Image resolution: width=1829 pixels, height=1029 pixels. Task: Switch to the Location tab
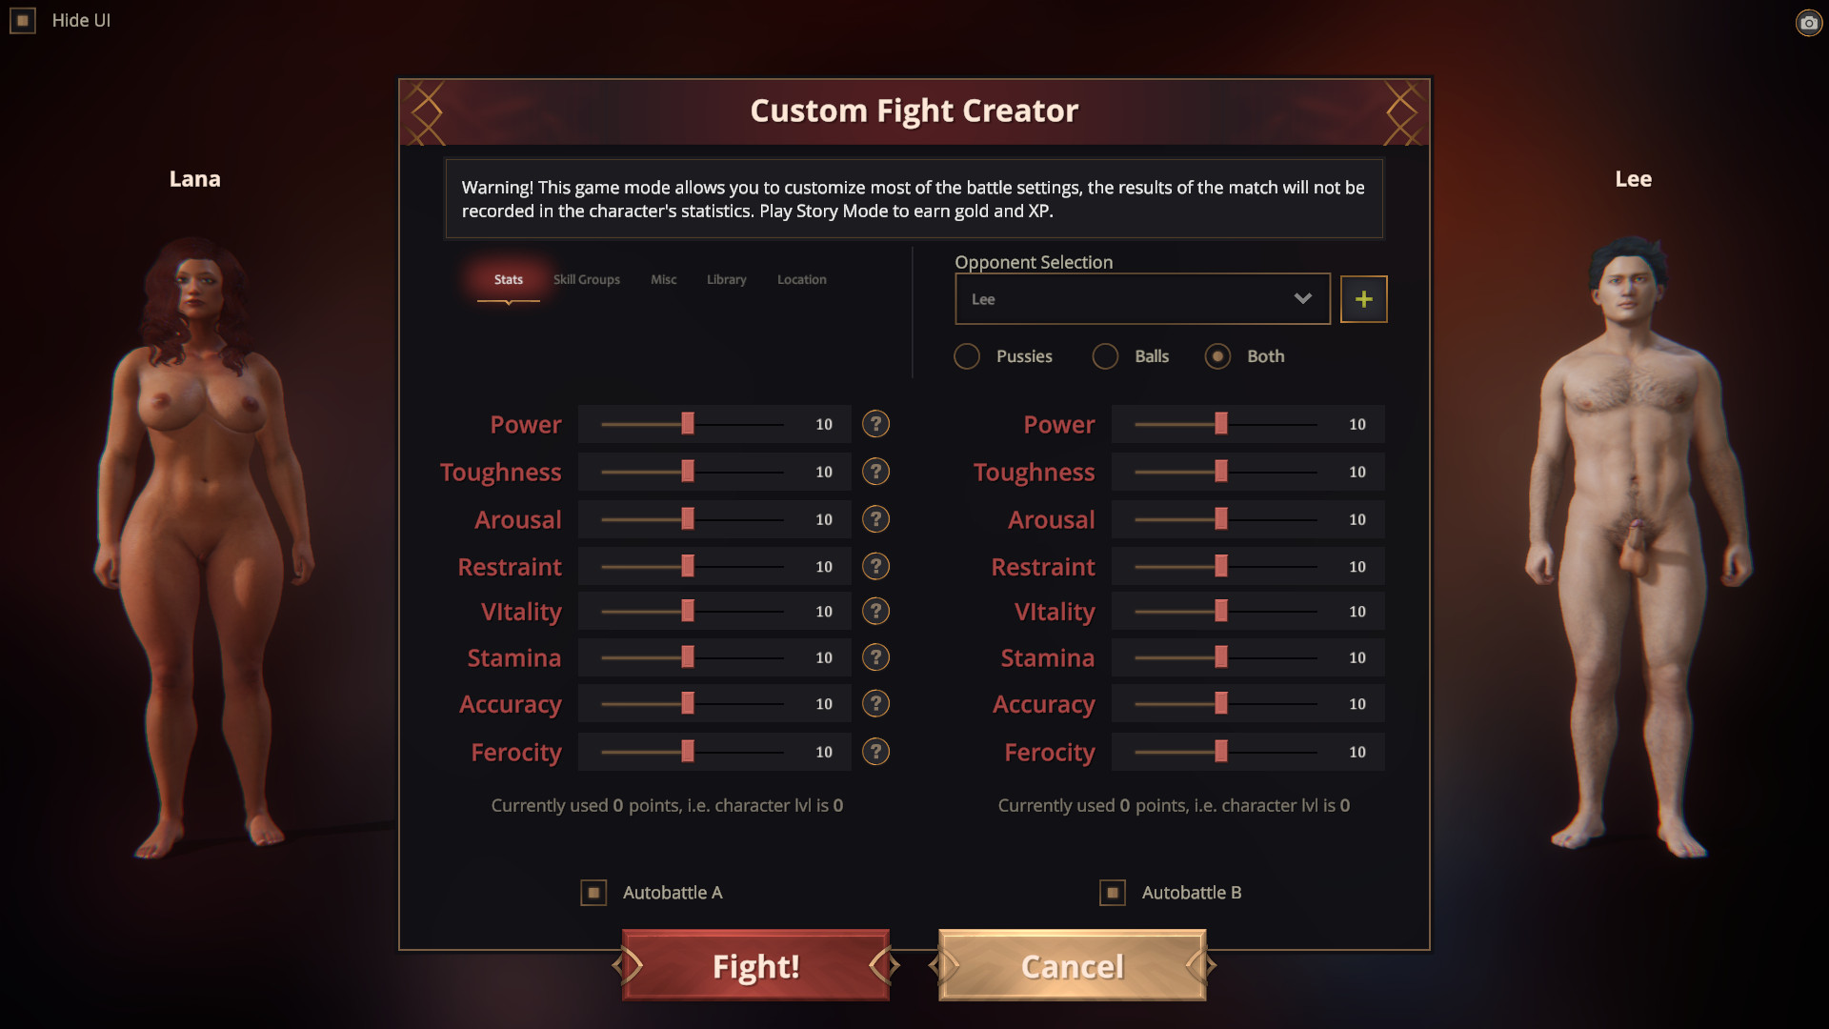[802, 279]
